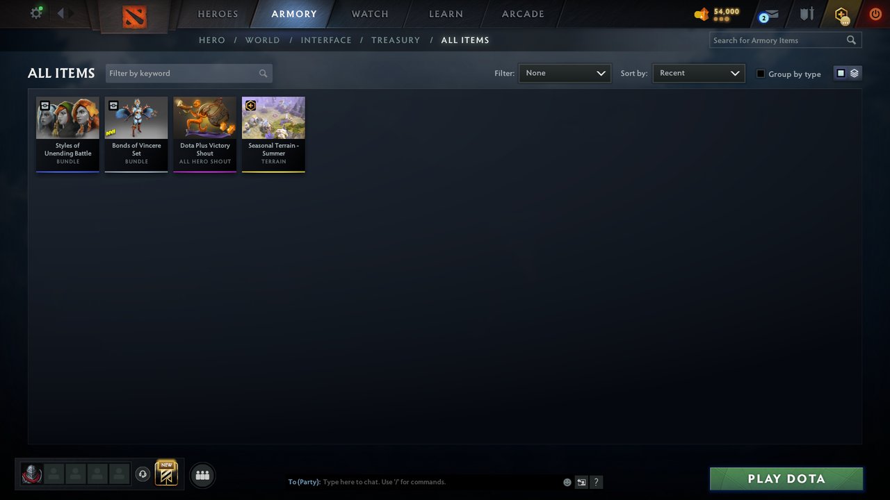This screenshot has width=890, height=500.
Task: Click the forward navigation arrow
Action: (x=71, y=13)
